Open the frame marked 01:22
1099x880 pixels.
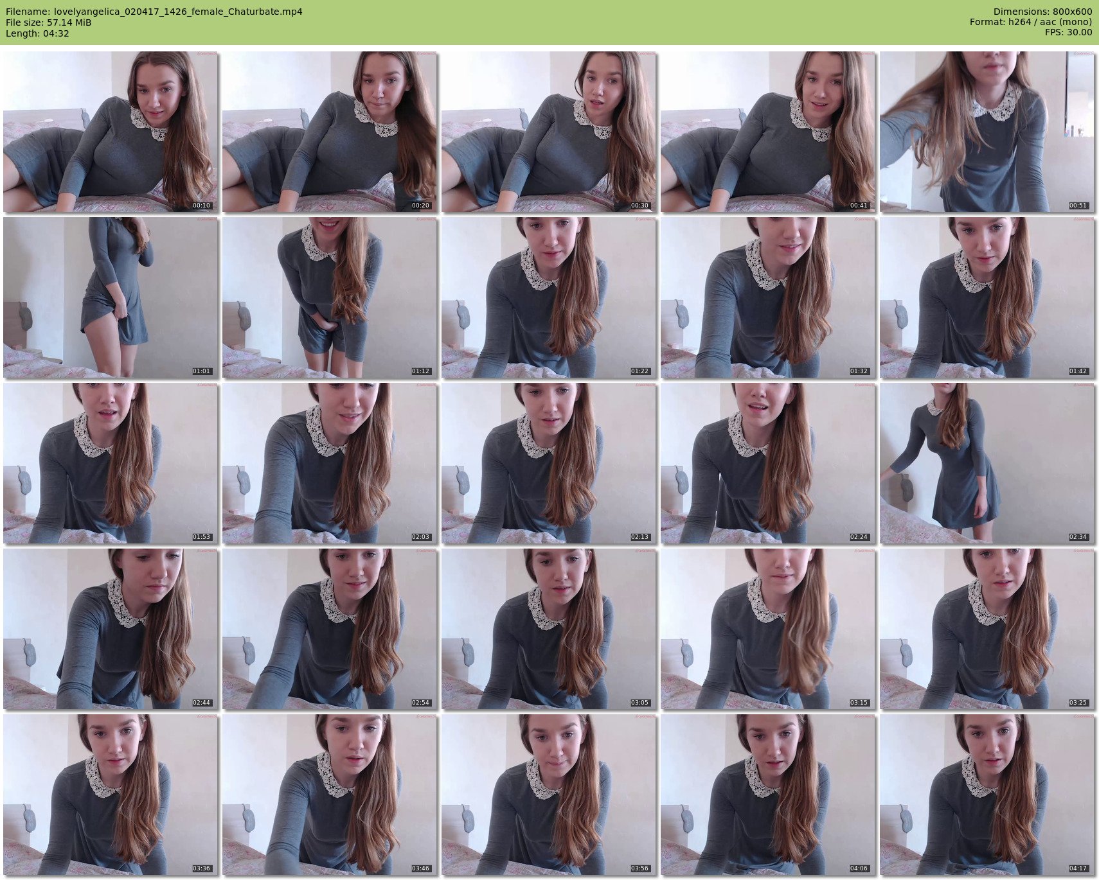point(549,297)
